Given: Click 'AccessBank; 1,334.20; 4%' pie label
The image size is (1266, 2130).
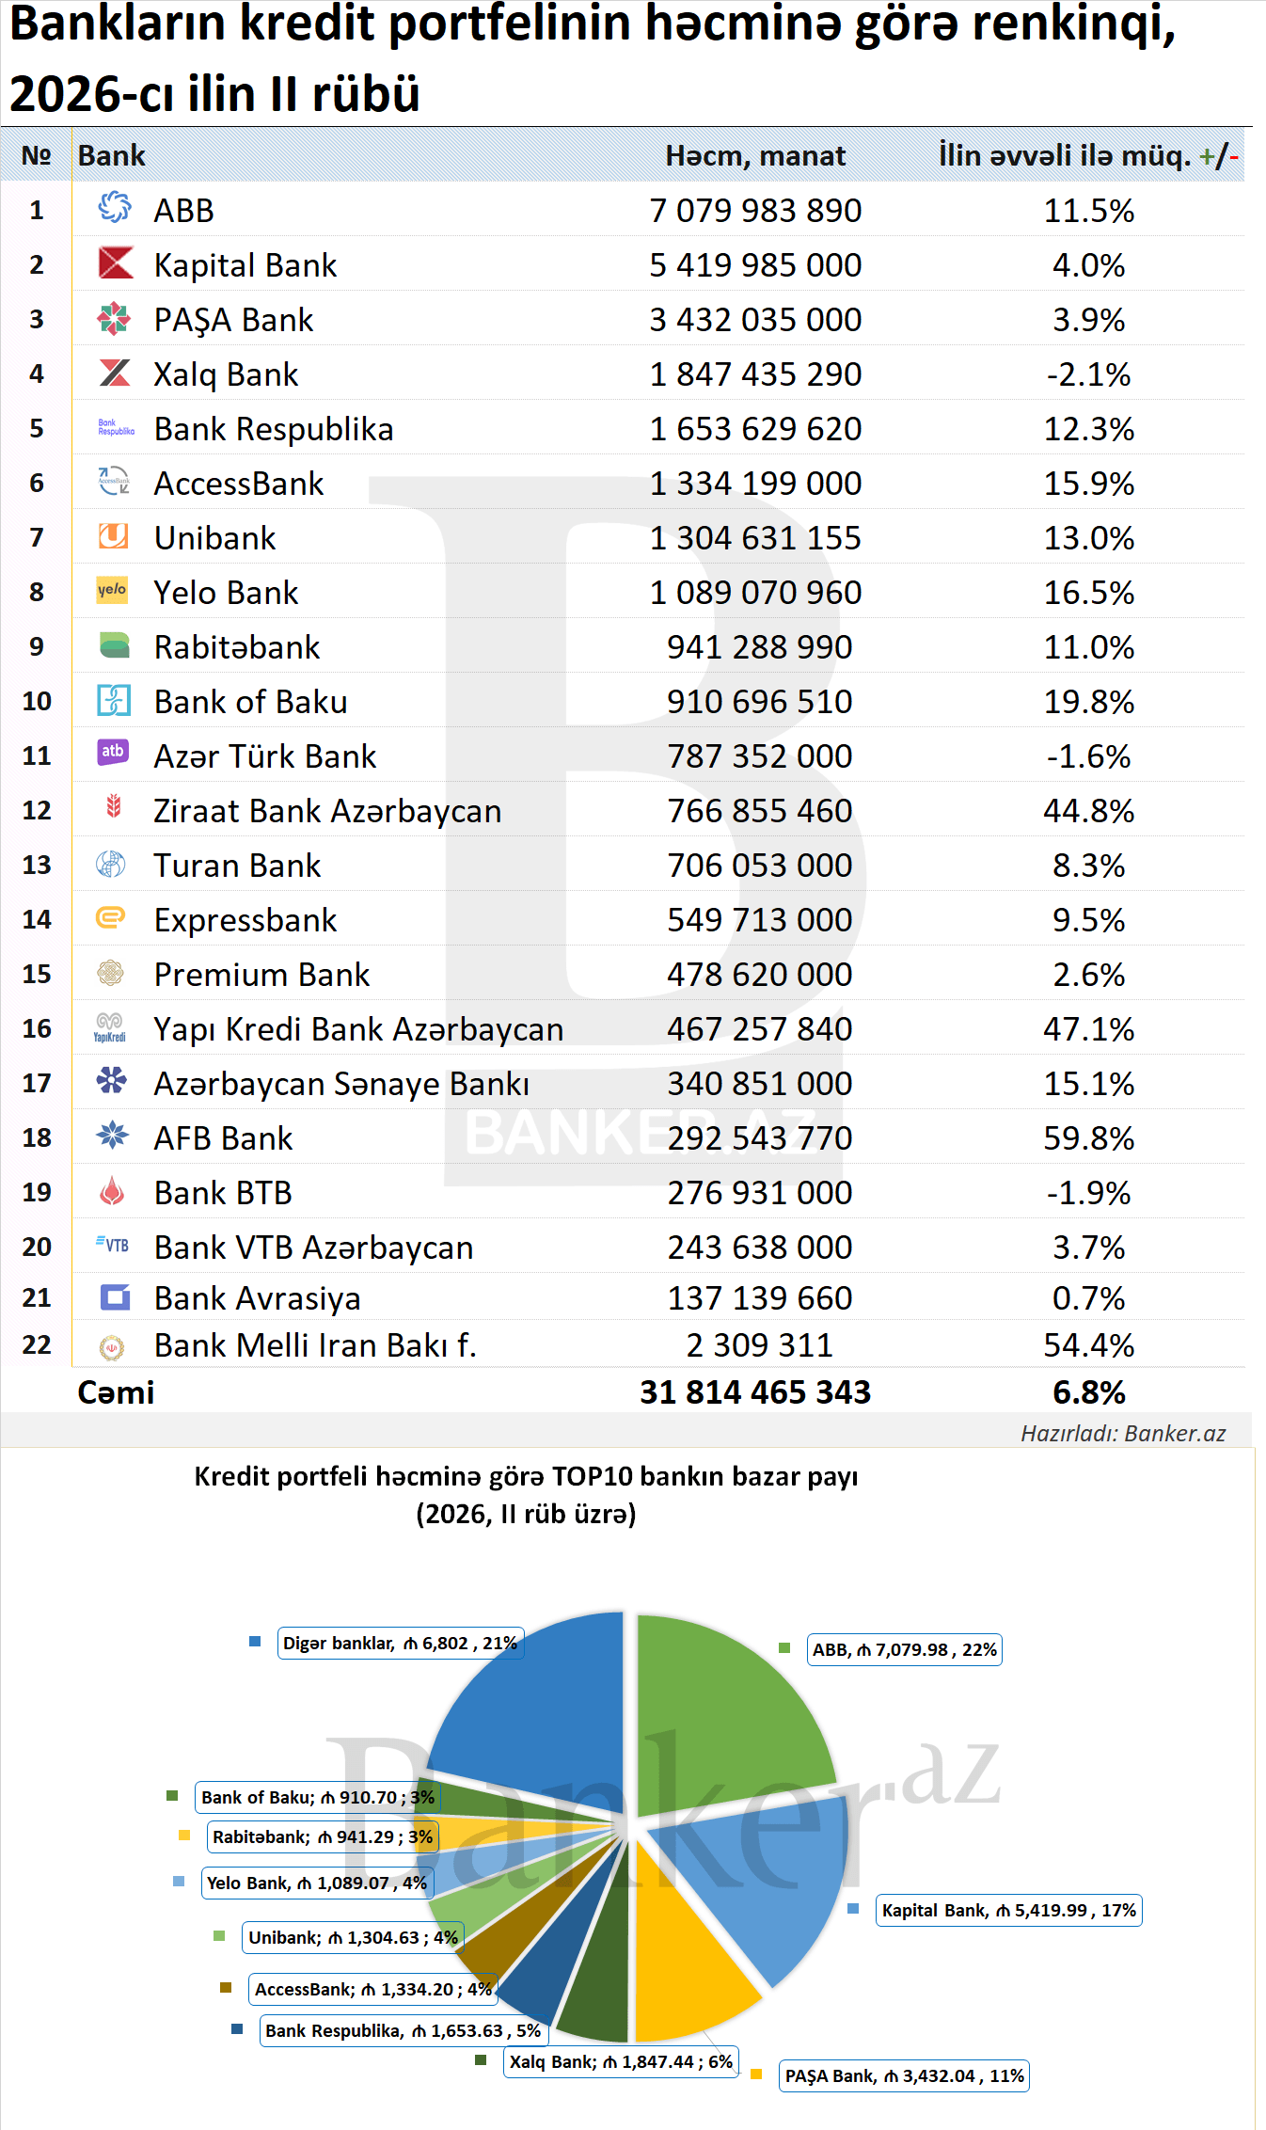Looking at the screenshot, I should (x=373, y=1989).
